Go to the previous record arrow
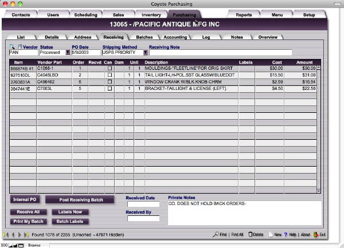This screenshot has height=248, width=344. [12, 235]
